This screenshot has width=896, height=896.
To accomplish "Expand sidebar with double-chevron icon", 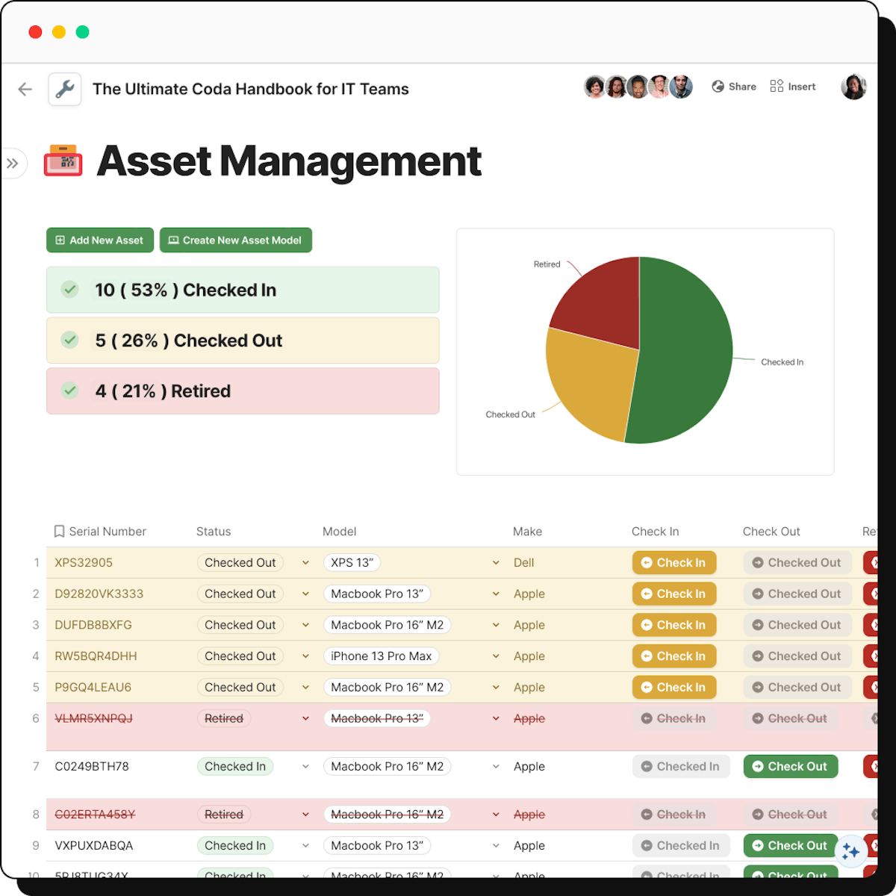I will (13, 164).
